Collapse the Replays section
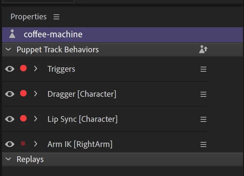This screenshot has width=244, height=176. tap(8, 159)
